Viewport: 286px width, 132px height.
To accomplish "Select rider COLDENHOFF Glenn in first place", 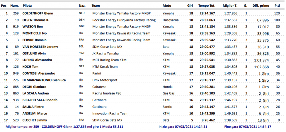I will pos(38,13).
